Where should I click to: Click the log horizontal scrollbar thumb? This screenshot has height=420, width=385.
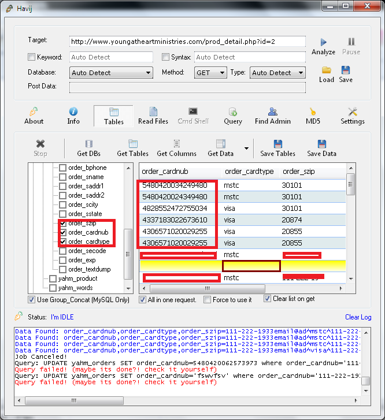74,401
